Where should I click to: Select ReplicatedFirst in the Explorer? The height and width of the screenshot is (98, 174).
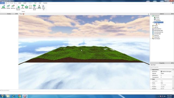[158, 29]
